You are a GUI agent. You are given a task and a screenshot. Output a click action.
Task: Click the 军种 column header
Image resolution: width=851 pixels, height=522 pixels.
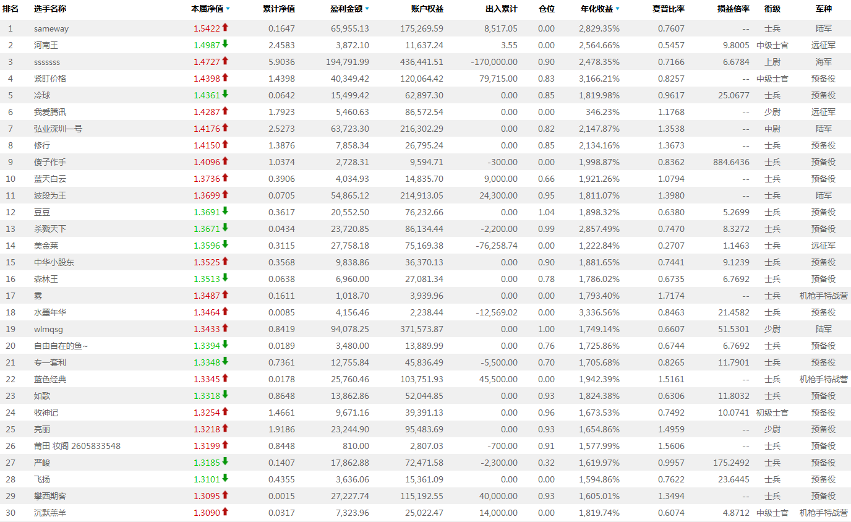(824, 9)
